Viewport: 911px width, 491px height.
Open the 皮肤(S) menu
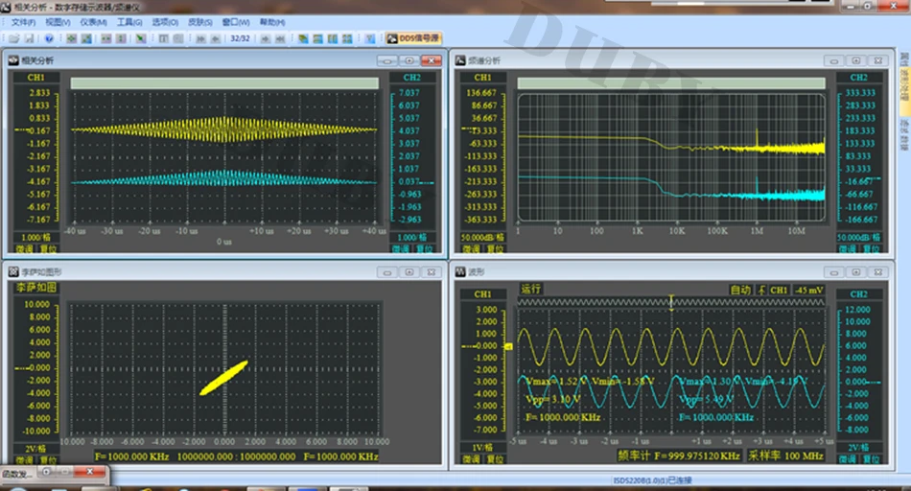[x=199, y=22]
